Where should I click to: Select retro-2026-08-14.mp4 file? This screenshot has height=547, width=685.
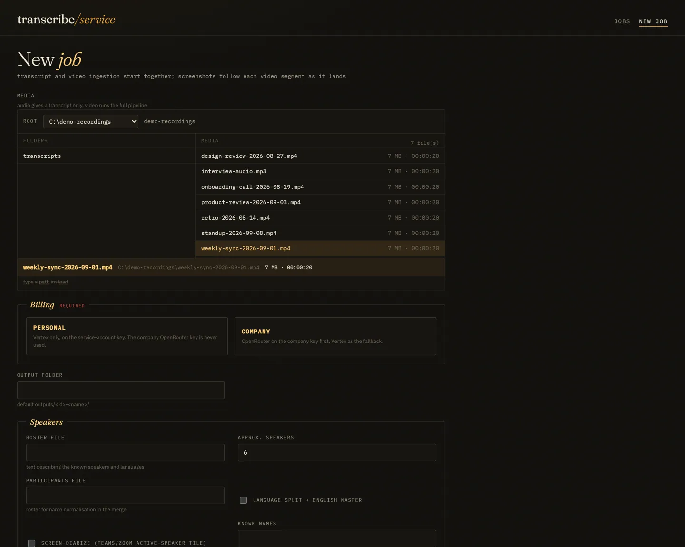coord(320,218)
